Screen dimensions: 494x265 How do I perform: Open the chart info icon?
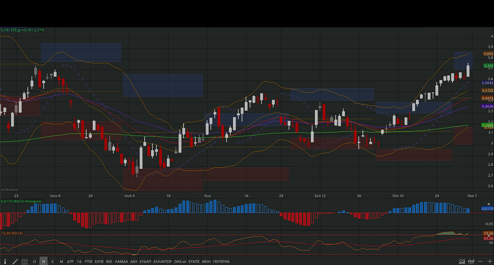(x=5, y=262)
